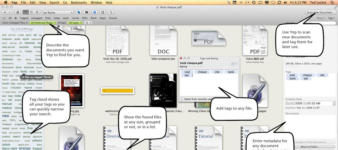The width and height of the screenshot is (338, 150).
Task: Open the Bookmarks menu
Action: (x=79, y=3)
